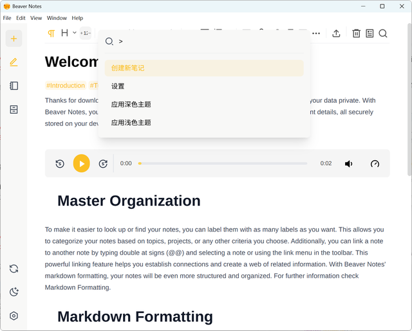Screen dimensions: 412x331
Task: Click the command palette search field
Action: pyautogui.click(x=204, y=41)
